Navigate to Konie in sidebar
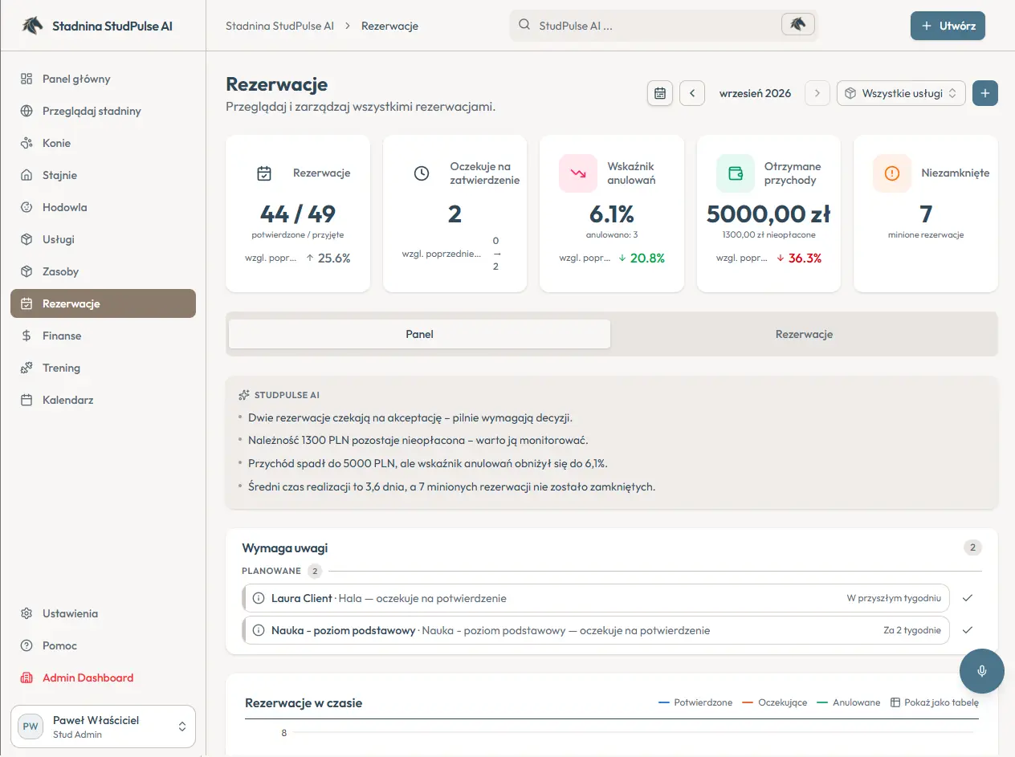 point(103,143)
